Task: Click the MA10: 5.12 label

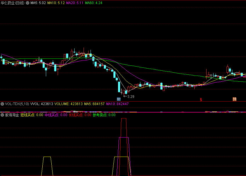Action: [56, 3]
